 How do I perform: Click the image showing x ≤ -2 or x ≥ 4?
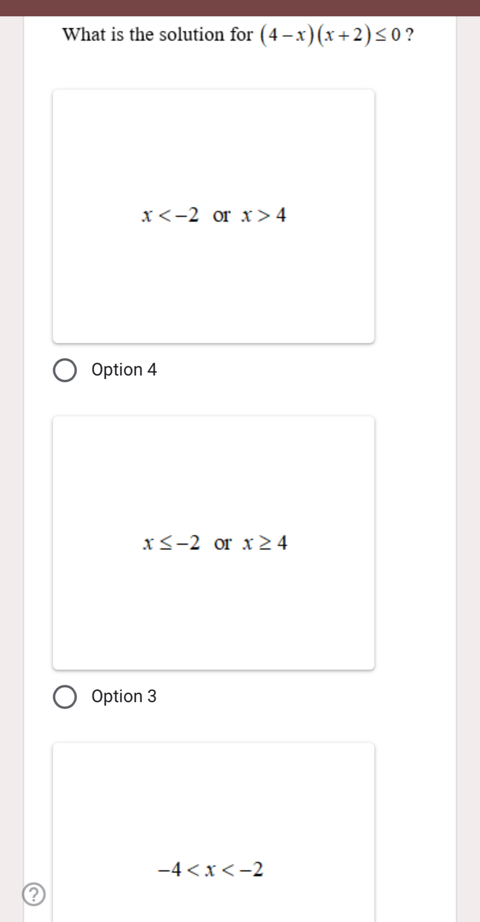tap(214, 543)
